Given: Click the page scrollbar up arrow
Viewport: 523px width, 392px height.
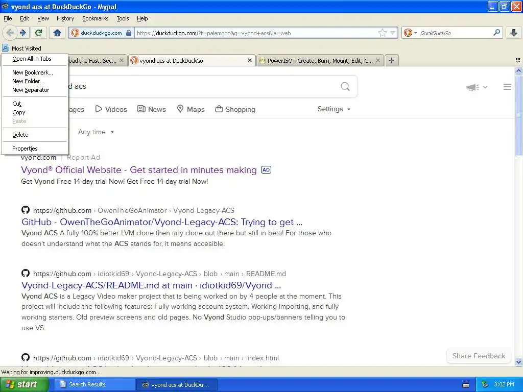Looking at the screenshot, I should coord(518,70).
